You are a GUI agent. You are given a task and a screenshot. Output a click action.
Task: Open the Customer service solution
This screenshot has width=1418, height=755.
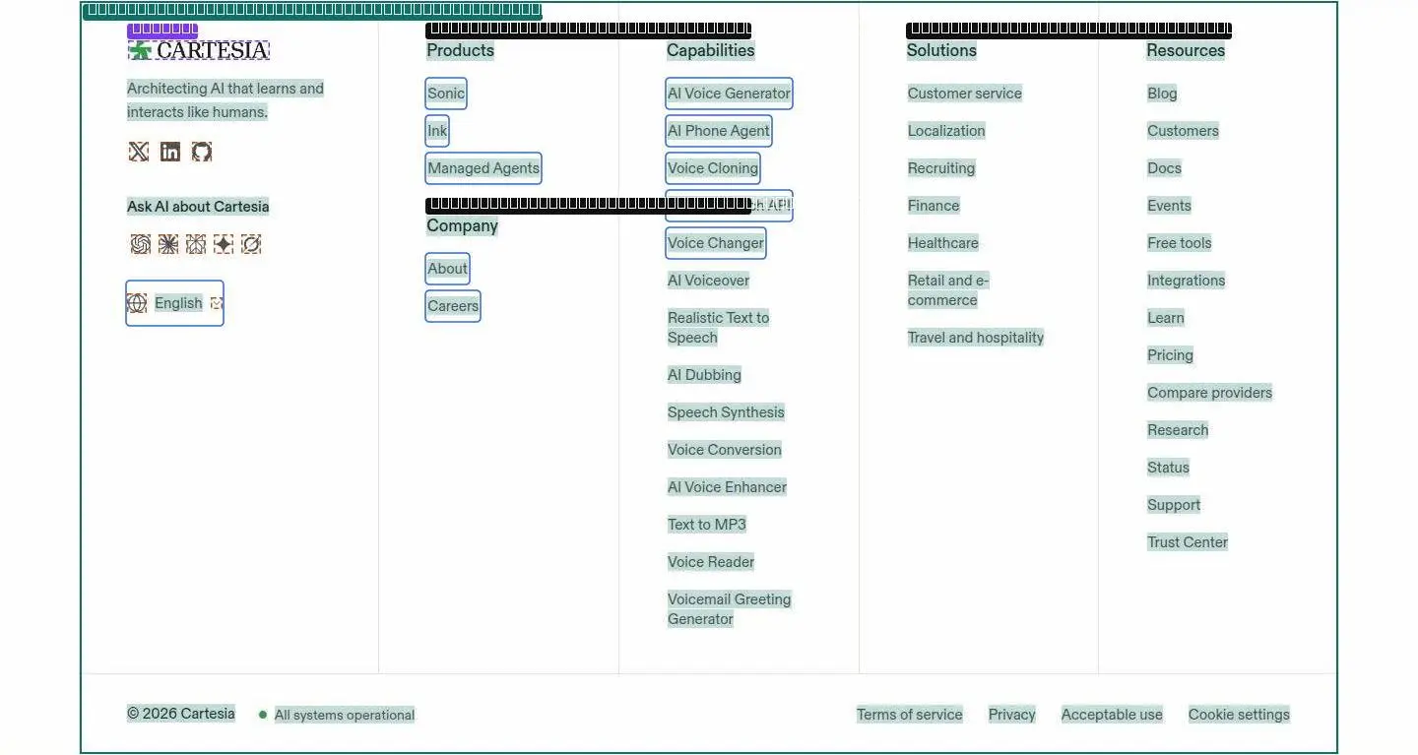point(965,94)
